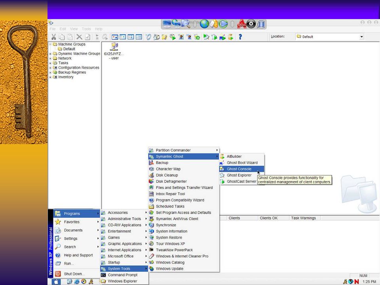This screenshot has height=285, width=380.
Task: Open System Restore from System Tools
Action: tap(184, 237)
